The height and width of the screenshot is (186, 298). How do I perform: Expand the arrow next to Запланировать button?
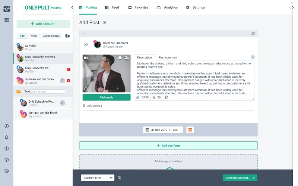click(254, 178)
